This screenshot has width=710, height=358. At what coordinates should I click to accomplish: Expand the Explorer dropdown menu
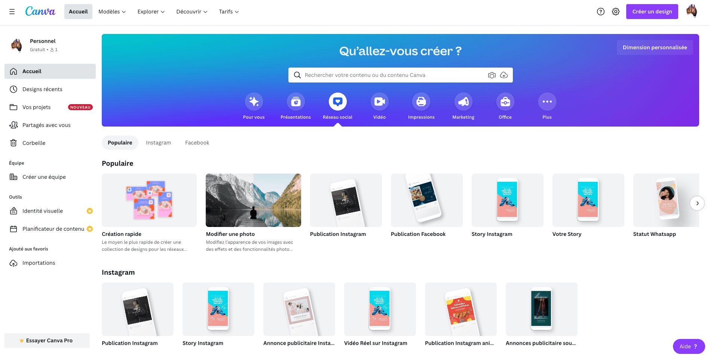click(x=151, y=12)
